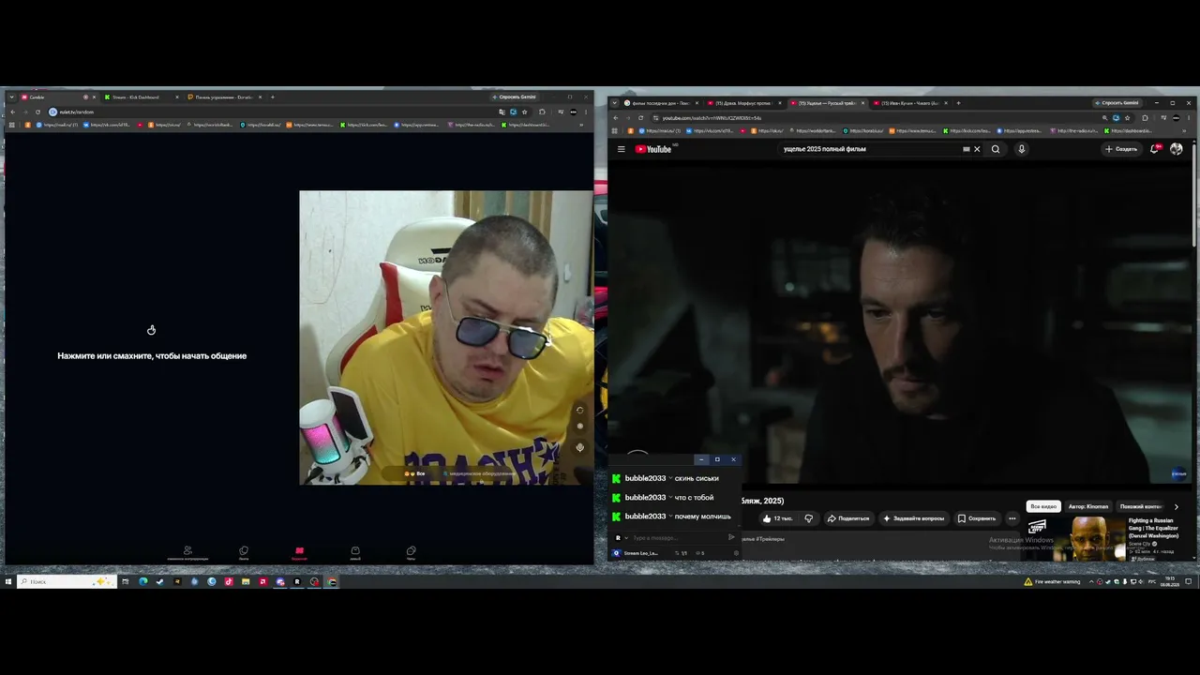Image resolution: width=1200 pixels, height=675 pixels.
Task: Click the YouTube "Создать" button
Action: pyautogui.click(x=1120, y=149)
